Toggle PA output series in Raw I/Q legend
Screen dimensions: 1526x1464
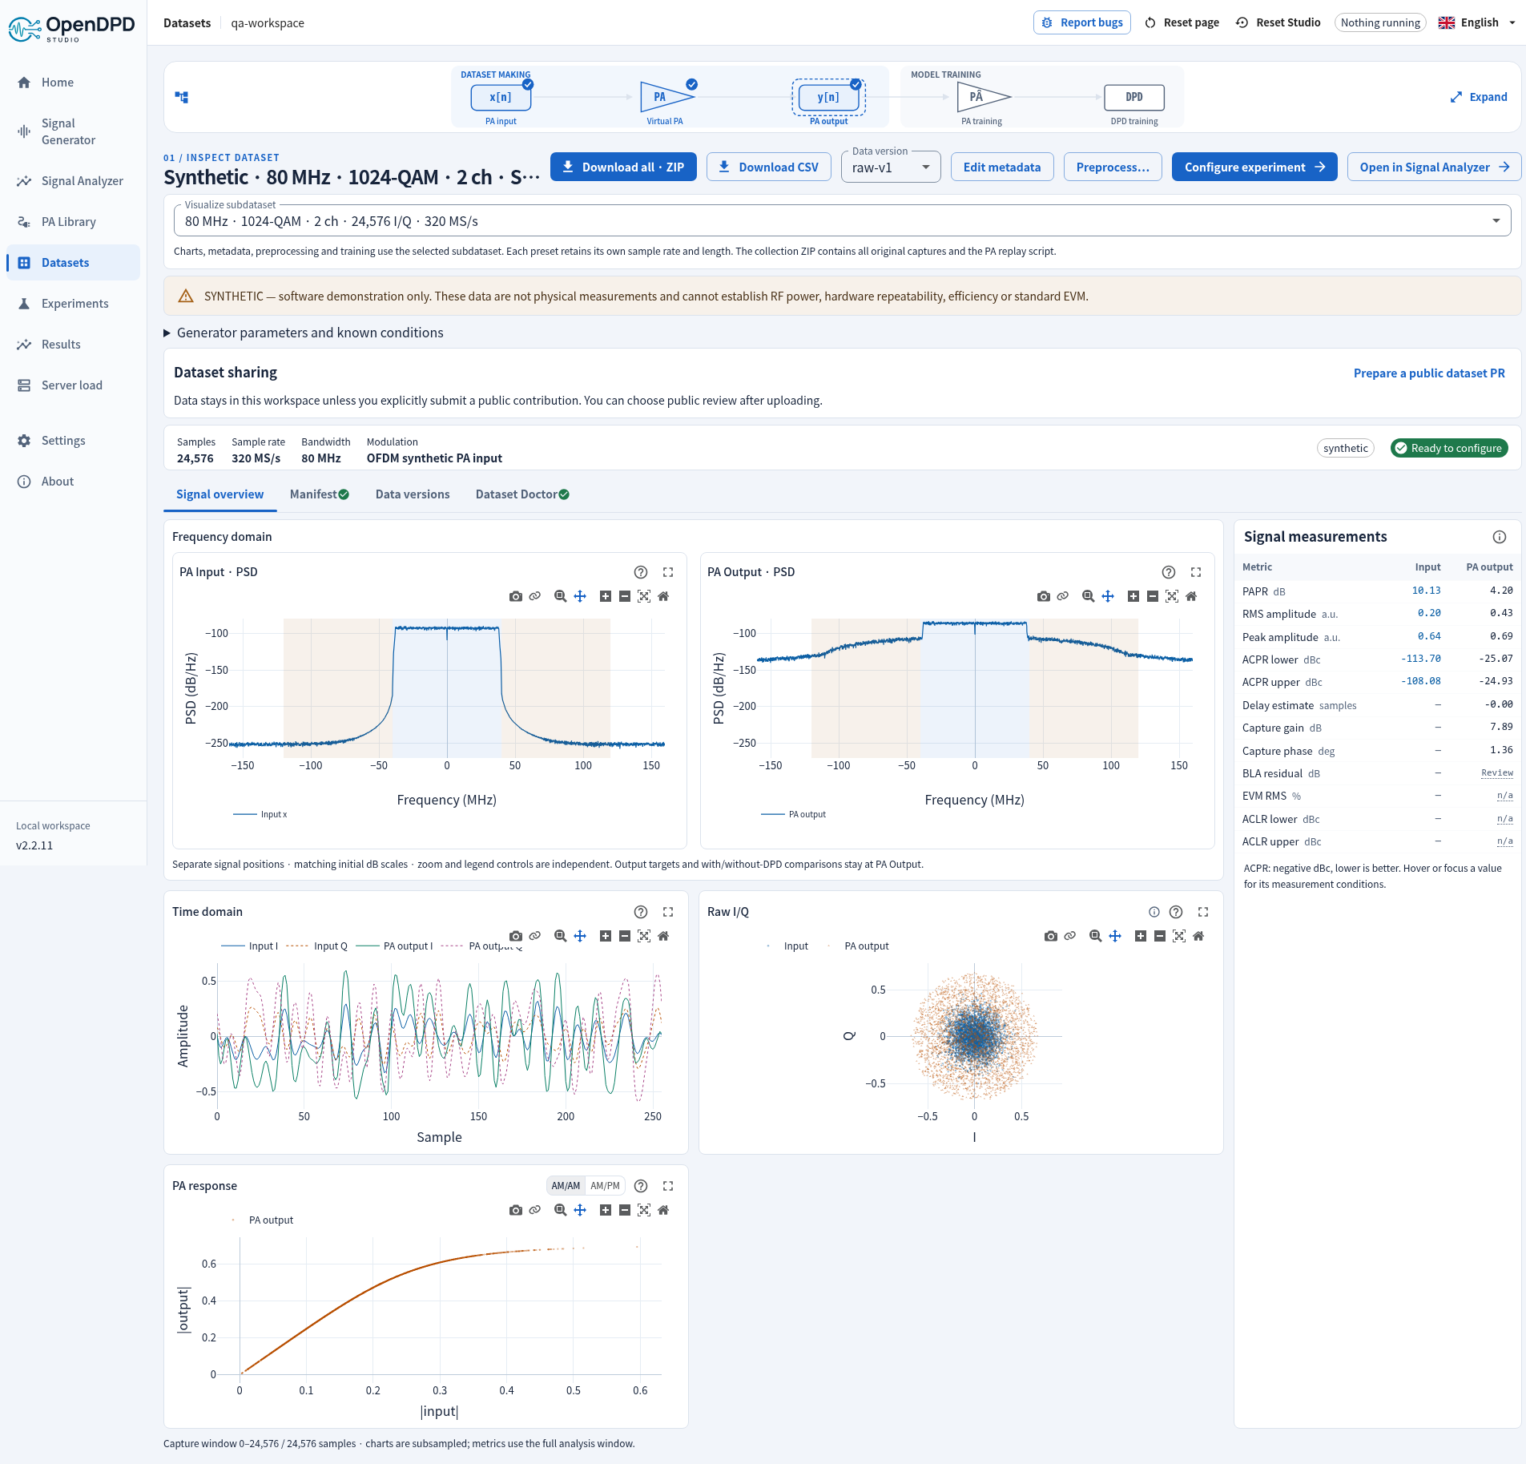pyautogui.click(x=858, y=946)
